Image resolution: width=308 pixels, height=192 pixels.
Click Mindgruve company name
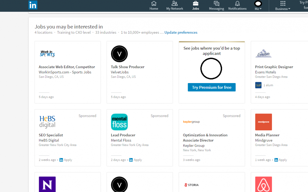[x=263, y=140]
